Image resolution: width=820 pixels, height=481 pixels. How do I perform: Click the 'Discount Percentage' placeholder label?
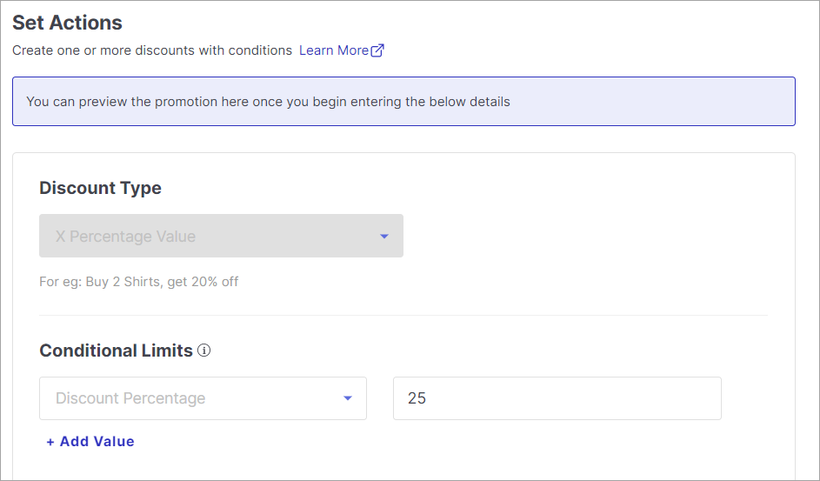coord(130,398)
